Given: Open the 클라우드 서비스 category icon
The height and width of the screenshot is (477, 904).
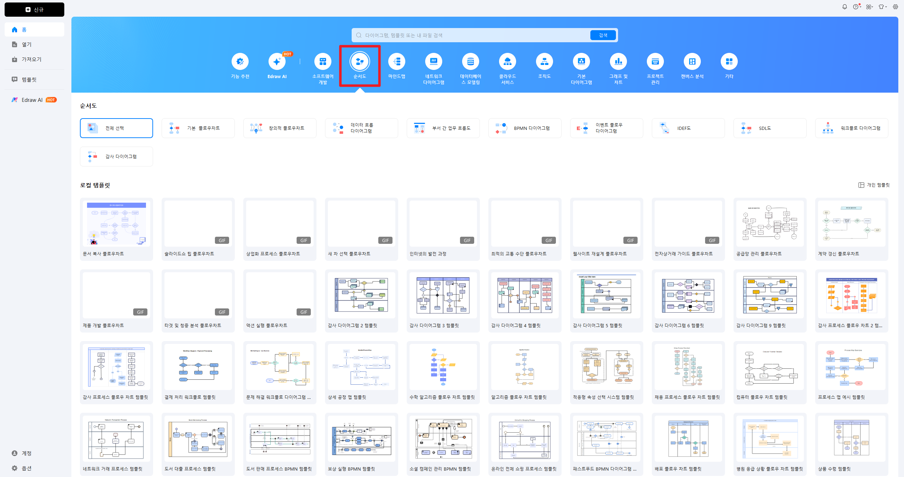Looking at the screenshot, I should tap(507, 62).
